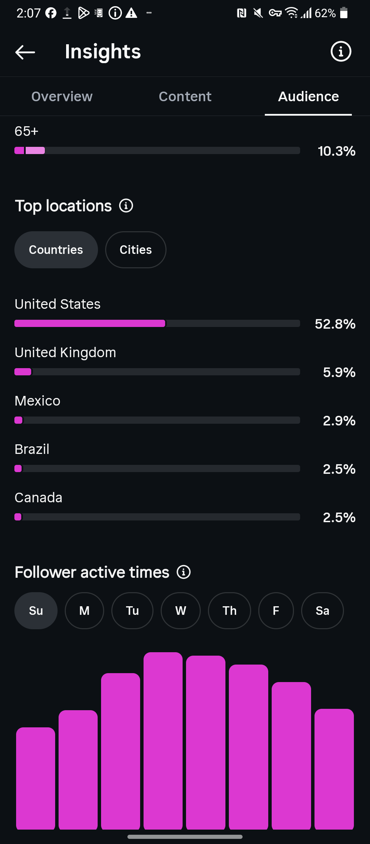The image size is (370, 844).
Task: Switch to the Overview tab
Action: [62, 96]
